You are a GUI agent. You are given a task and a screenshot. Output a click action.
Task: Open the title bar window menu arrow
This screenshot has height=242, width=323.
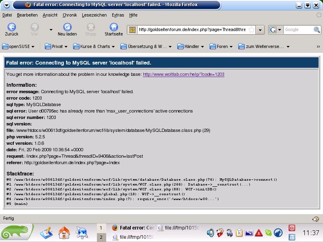6,5
